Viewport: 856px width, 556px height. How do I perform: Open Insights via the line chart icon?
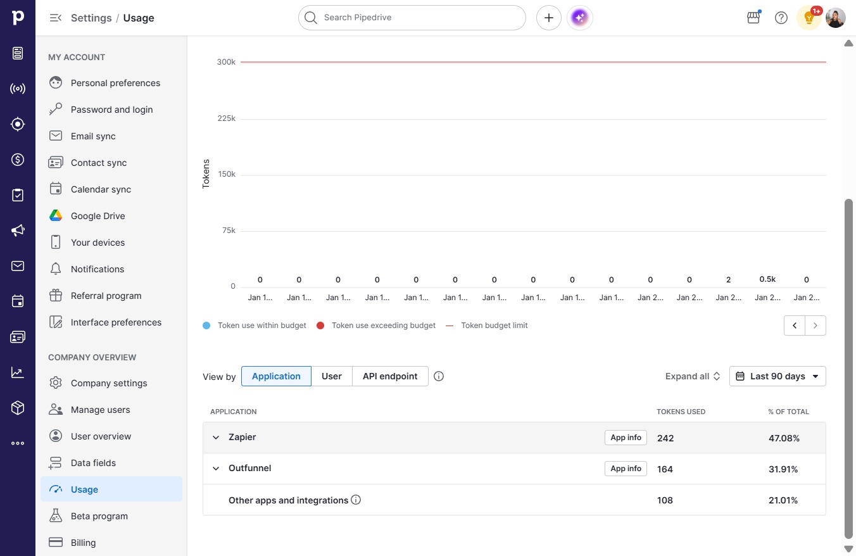point(18,372)
